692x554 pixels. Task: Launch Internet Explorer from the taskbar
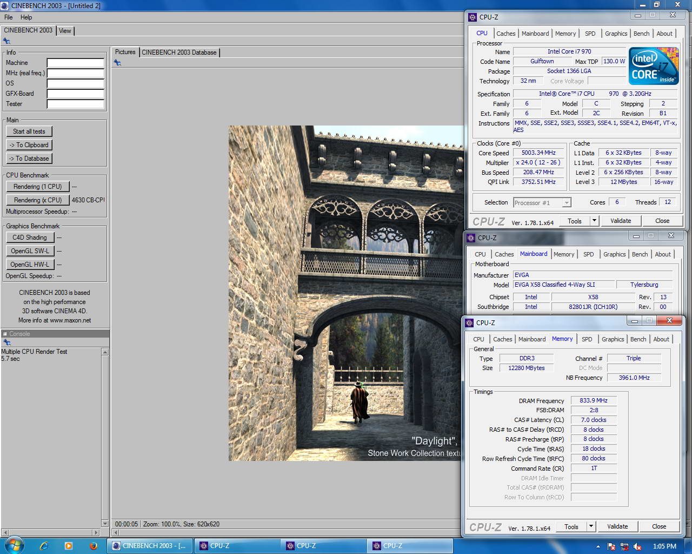point(44,546)
